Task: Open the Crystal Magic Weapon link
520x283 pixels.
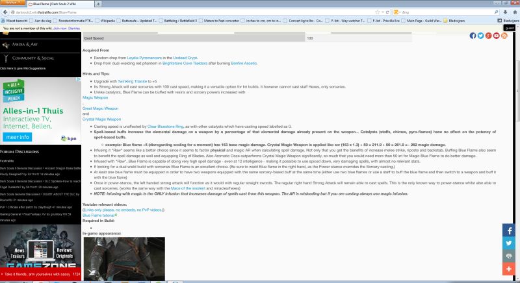Action: (x=102, y=119)
